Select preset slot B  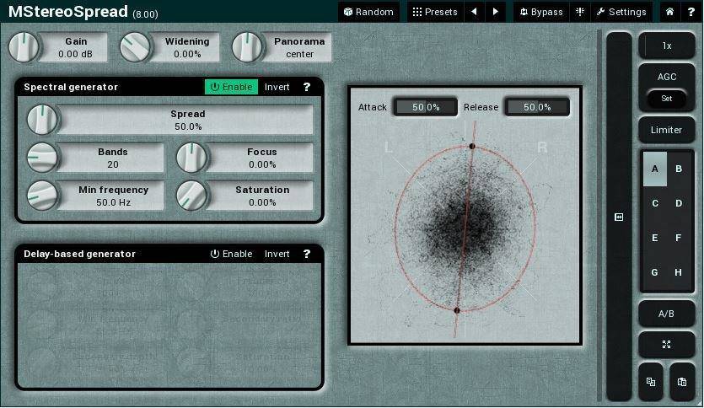pyautogui.click(x=679, y=169)
